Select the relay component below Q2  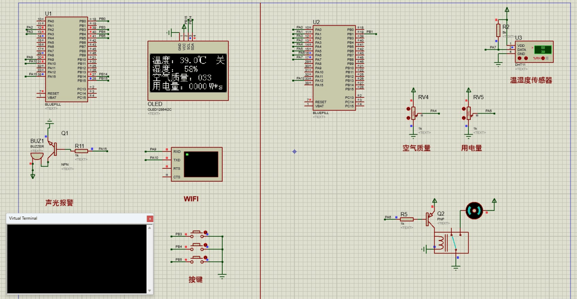pos(451,242)
